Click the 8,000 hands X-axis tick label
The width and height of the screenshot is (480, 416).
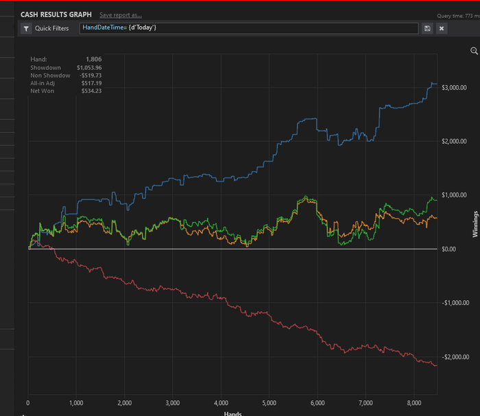[x=413, y=403]
